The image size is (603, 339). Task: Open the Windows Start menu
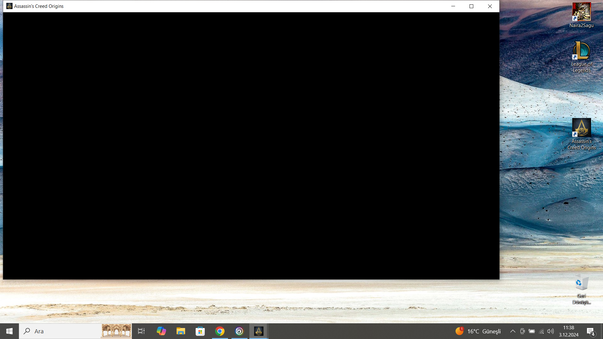coord(9,331)
